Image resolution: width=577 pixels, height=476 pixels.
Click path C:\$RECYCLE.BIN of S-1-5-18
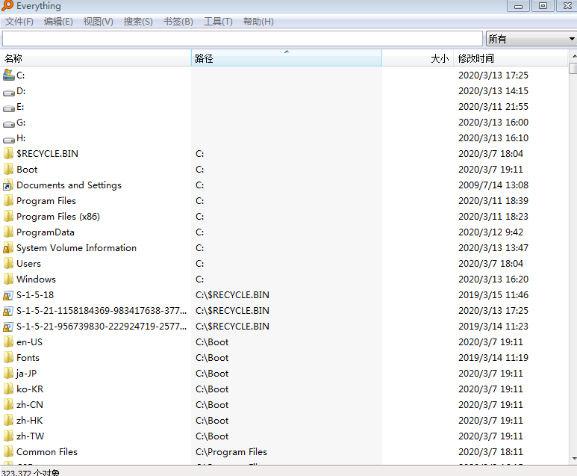coord(232,295)
